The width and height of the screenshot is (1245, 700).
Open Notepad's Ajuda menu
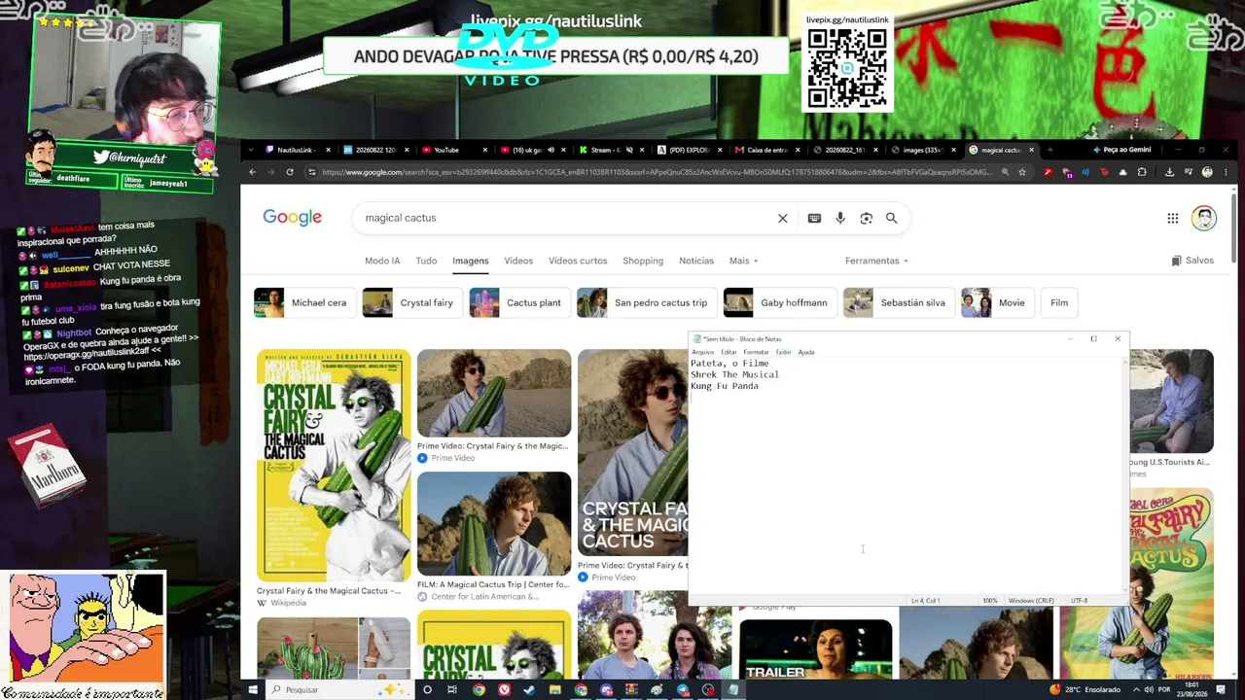[x=806, y=352]
